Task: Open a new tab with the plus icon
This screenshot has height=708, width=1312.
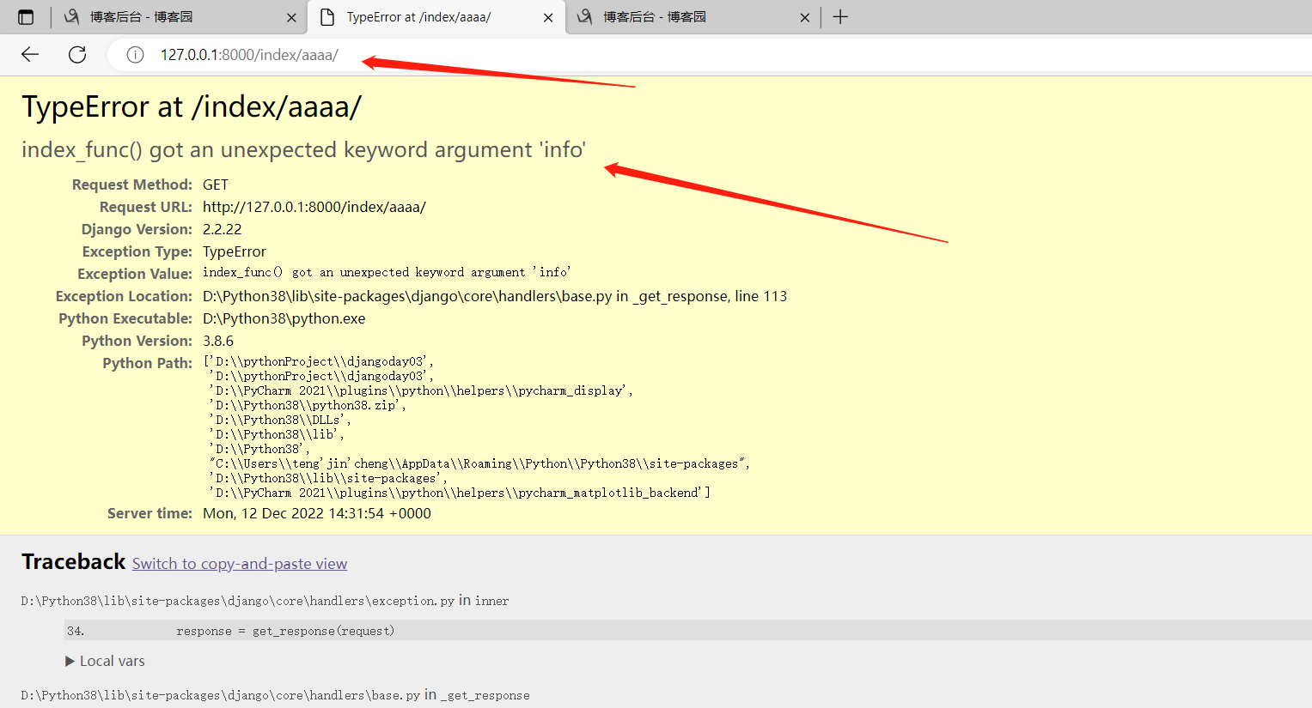Action: pos(840,17)
